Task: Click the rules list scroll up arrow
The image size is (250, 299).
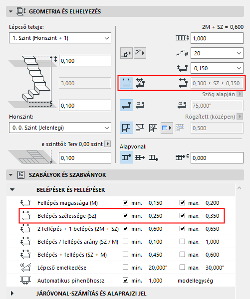Action: tap(240, 188)
